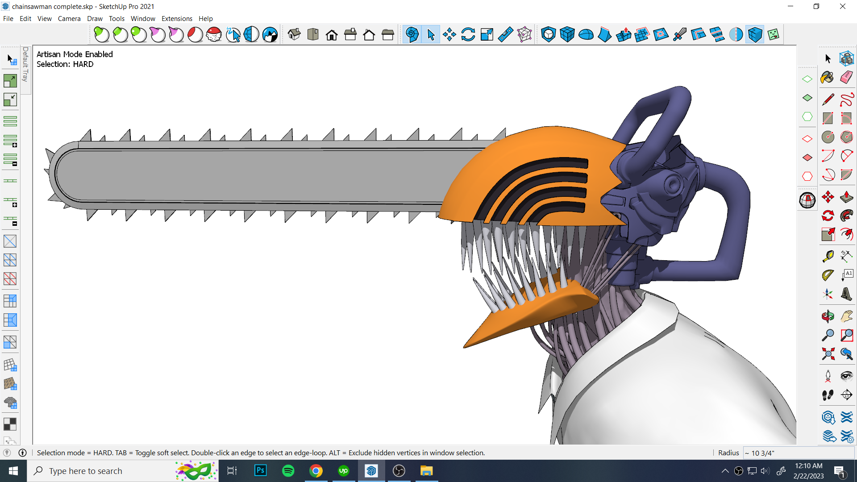Click the blue shield with sphere icon
This screenshot has width=857, height=482.
click(x=549, y=34)
